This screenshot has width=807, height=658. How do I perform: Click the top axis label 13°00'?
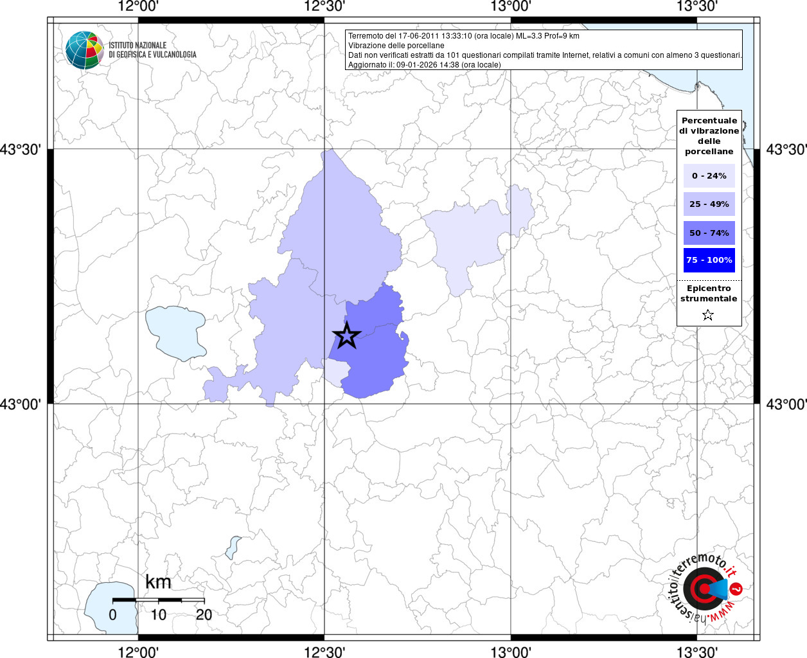click(511, 6)
